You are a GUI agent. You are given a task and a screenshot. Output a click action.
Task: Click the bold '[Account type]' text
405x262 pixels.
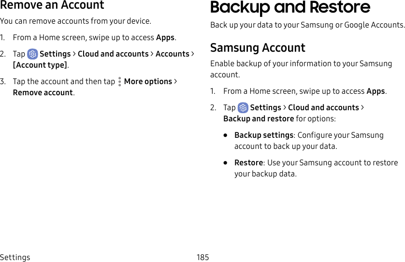click(x=40, y=65)
